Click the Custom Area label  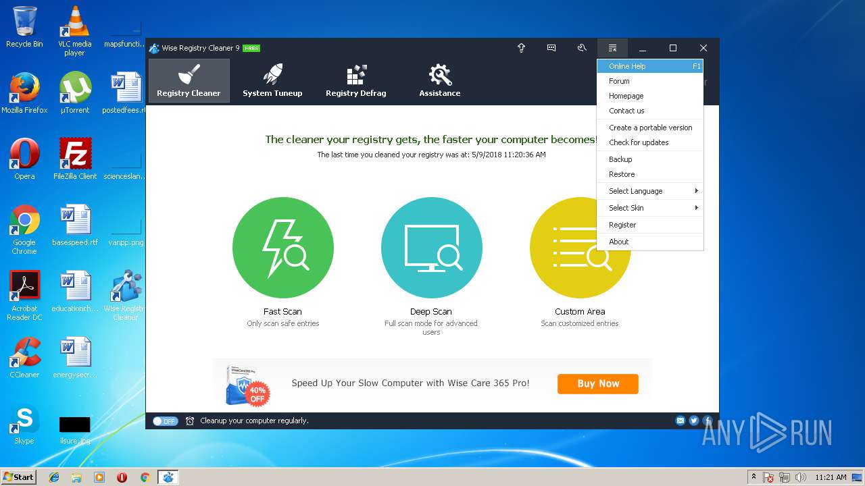[x=580, y=312]
